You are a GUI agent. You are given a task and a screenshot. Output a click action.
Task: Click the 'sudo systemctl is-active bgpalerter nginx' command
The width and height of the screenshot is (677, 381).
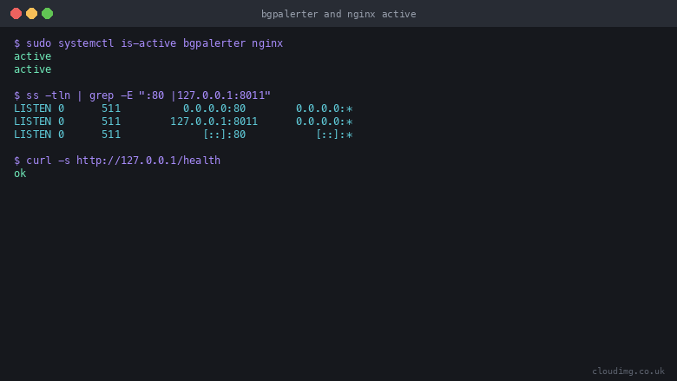[x=154, y=43]
